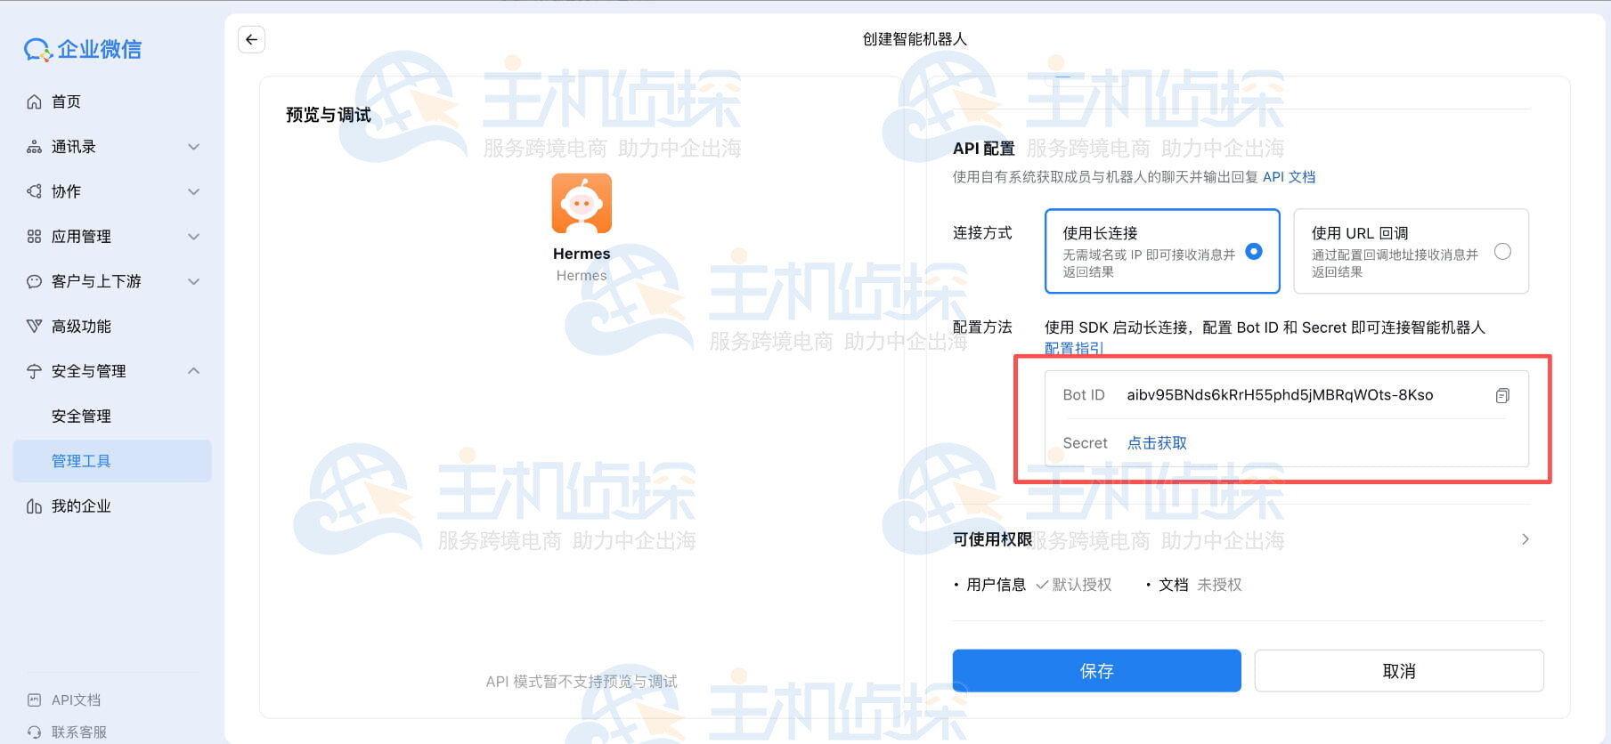Click the 高级功能 icon
Viewport: 1611px width, 744px height.
34,326
